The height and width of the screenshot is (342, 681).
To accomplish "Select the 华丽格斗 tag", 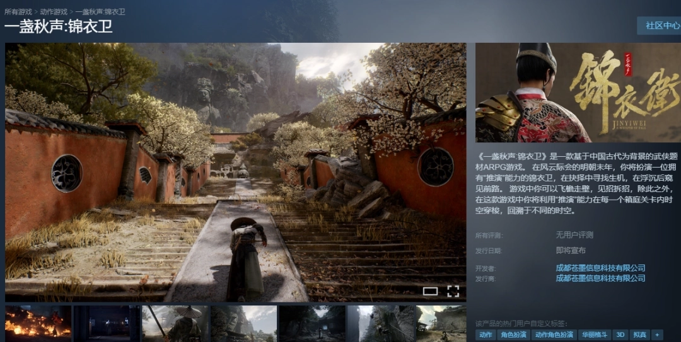I will tap(595, 335).
